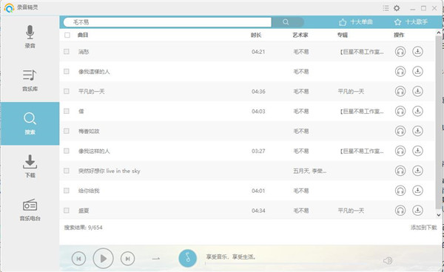The height and width of the screenshot is (272, 444).
Task: Play 平凡的一天 04:36 using headphone icon
Action: (x=400, y=92)
